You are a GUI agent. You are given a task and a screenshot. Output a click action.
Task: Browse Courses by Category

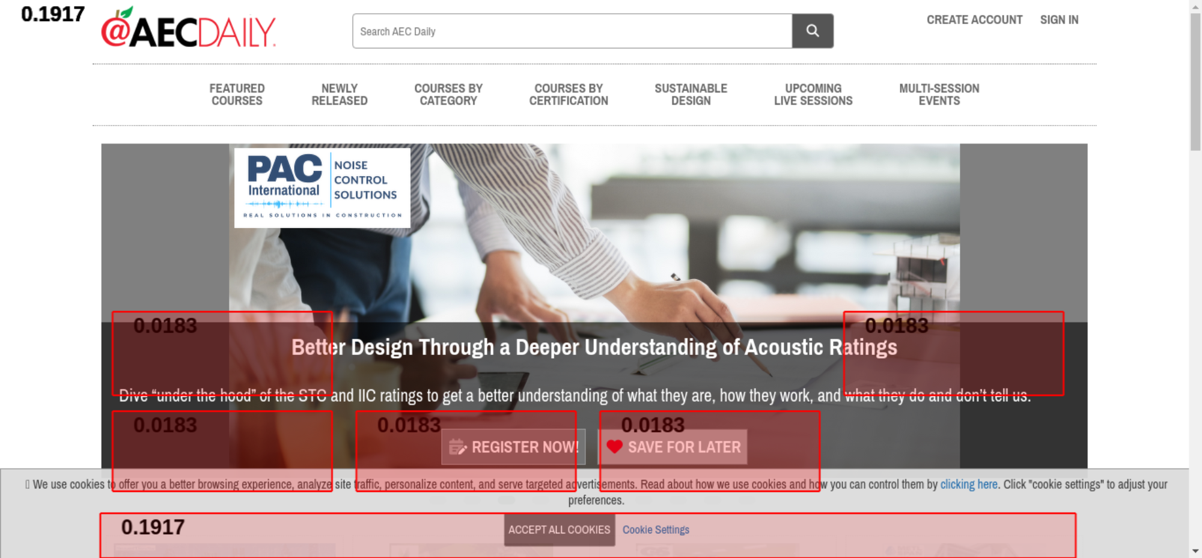[x=448, y=95]
